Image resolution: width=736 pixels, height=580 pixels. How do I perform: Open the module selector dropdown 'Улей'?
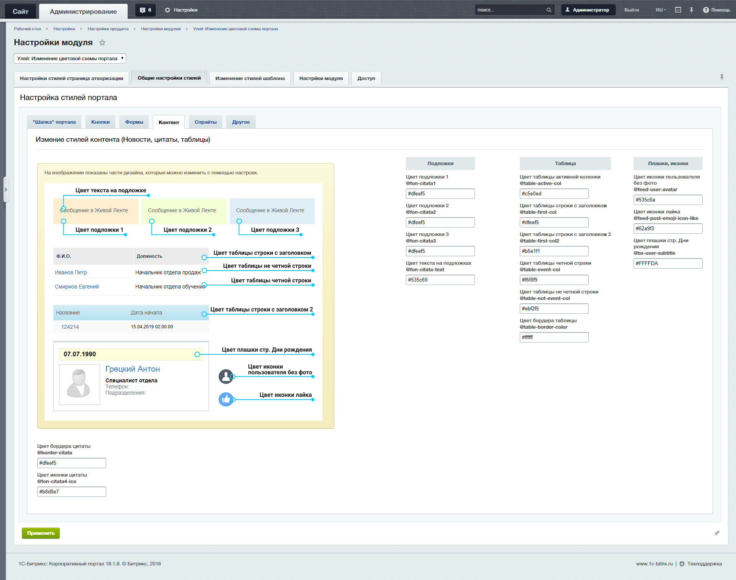coord(70,58)
